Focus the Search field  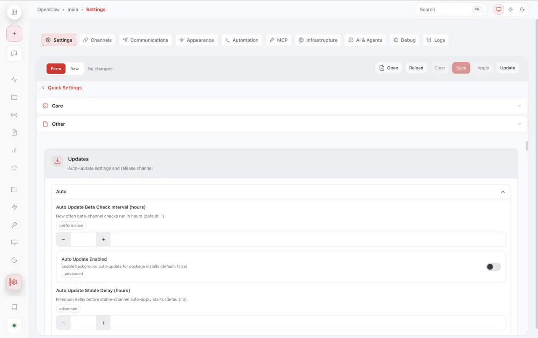451,9
